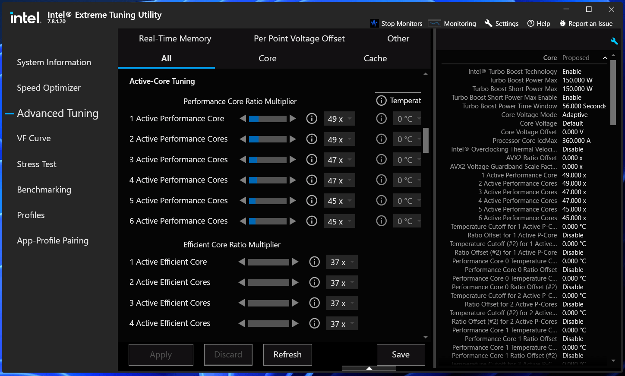The image size is (625, 376).
Task: Open the Other tab
Action: pyautogui.click(x=398, y=38)
